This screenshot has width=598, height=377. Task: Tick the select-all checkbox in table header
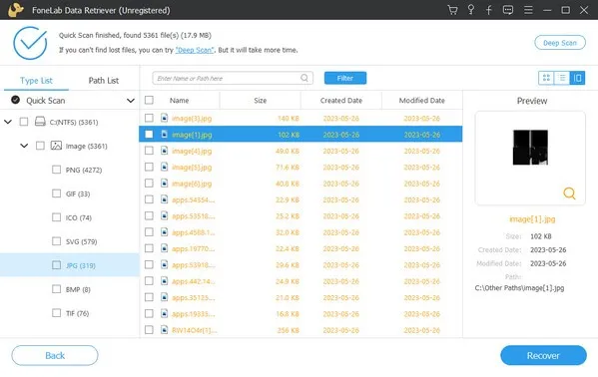(x=149, y=100)
